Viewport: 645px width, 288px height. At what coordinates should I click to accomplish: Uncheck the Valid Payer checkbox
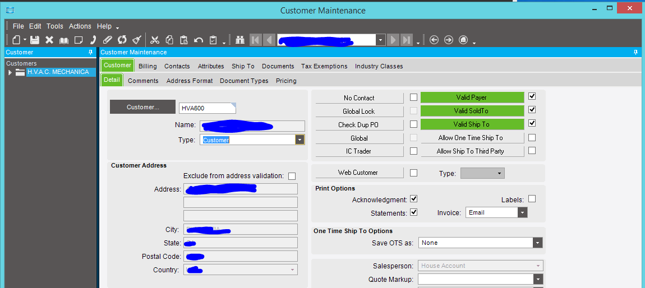coord(532,96)
